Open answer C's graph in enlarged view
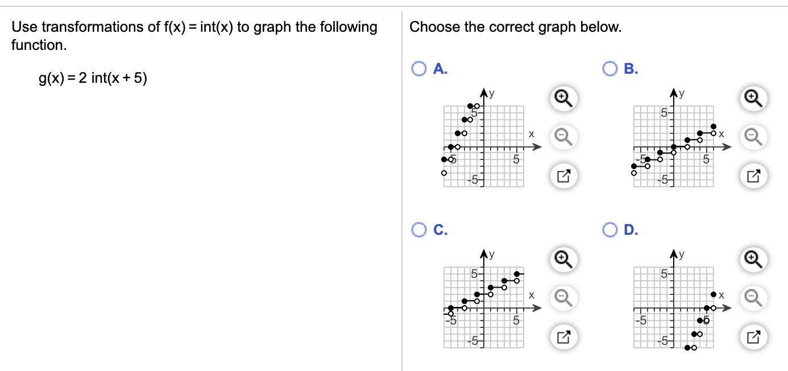 pyautogui.click(x=562, y=336)
